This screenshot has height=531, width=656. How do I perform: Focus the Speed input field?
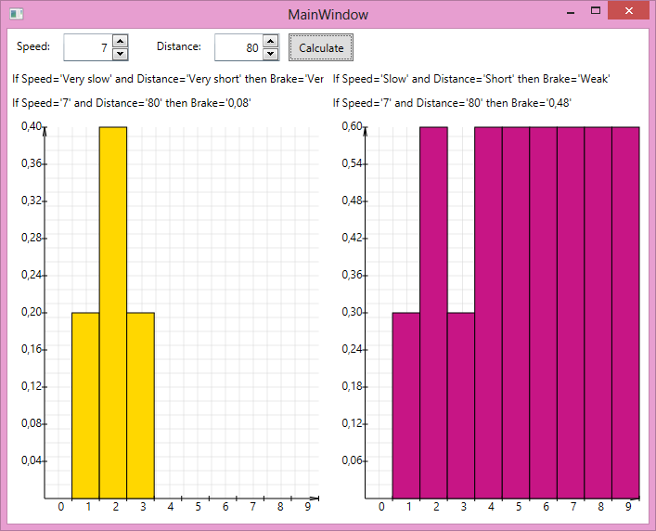[x=87, y=47]
